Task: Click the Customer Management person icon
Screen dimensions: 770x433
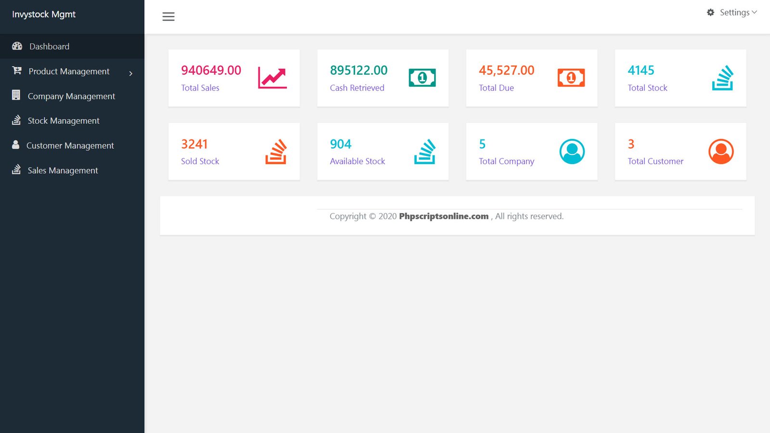Action: pyautogui.click(x=15, y=145)
